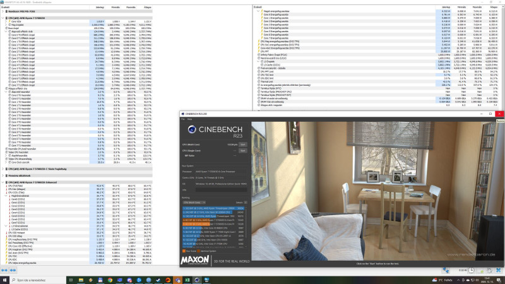Open the Windows Start menu
The height and width of the screenshot is (284, 505).
point(4,280)
